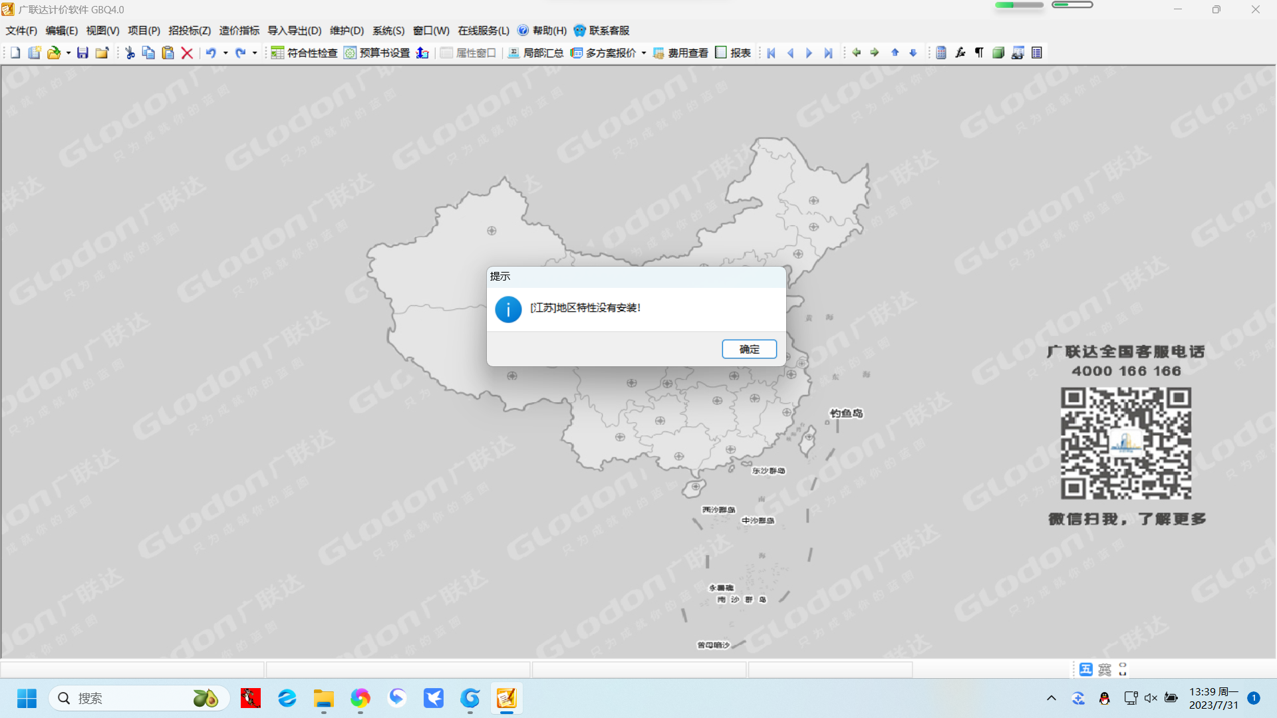The height and width of the screenshot is (718, 1277).
Task: Open File Explorer from the taskbar
Action: pyautogui.click(x=324, y=698)
